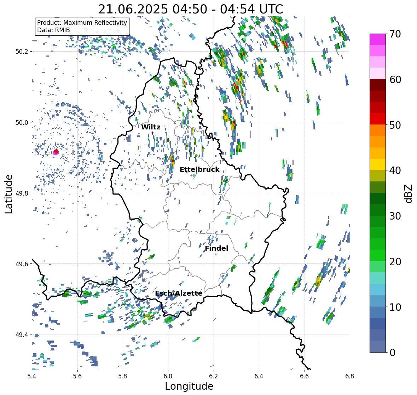Click the 5.4 longitude tick label
The image size is (417, 395).
coord(32,376)
